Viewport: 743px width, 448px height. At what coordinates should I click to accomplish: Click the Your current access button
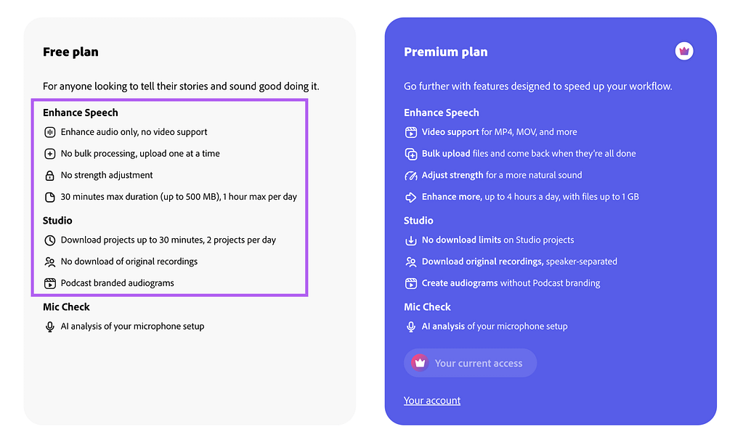pos(470,363)
